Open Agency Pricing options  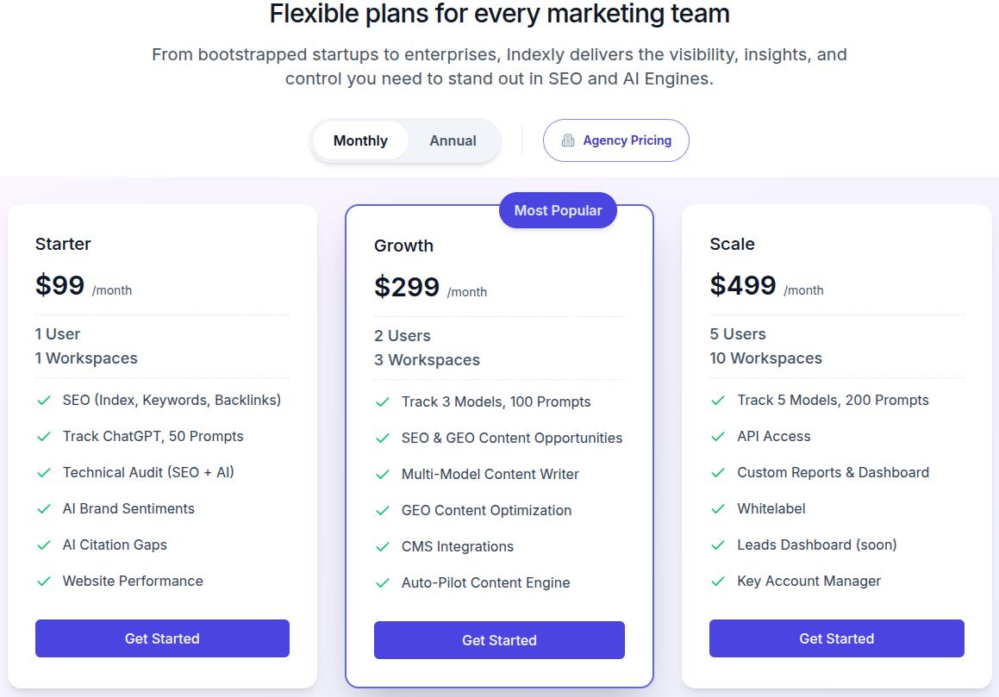tap(615, 140)
